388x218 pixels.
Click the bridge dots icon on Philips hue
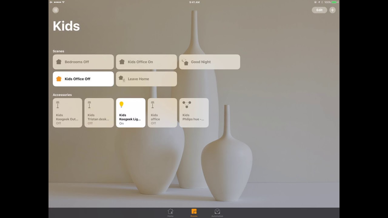pyautogui.click(x=187, y=104)
